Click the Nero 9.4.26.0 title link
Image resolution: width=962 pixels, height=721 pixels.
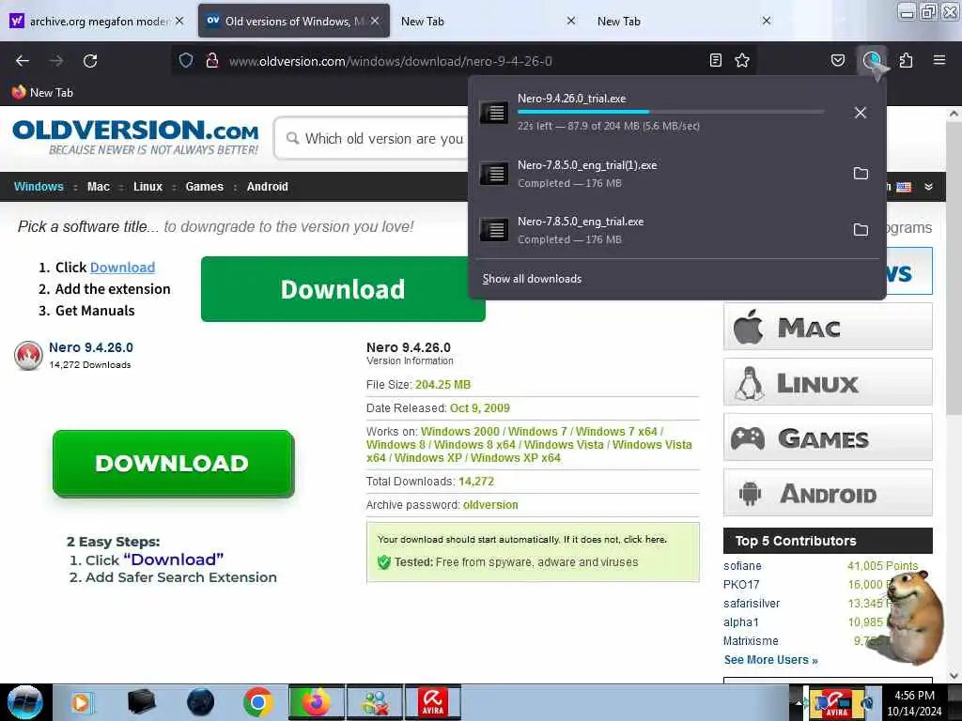[91, 347]
